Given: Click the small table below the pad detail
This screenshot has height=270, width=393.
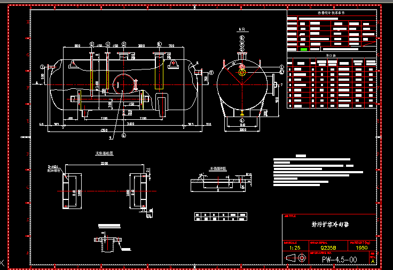Looking at the screenshot, I should coord(222,216).
